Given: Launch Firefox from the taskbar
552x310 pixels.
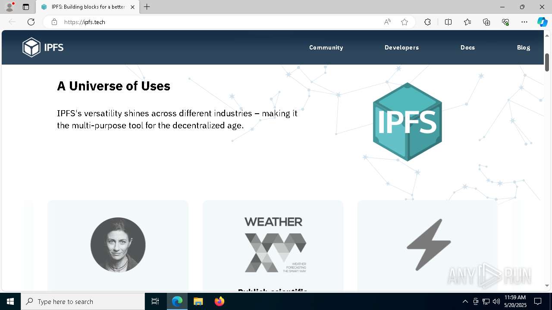Looking at the screenshot, I should 219,301.
